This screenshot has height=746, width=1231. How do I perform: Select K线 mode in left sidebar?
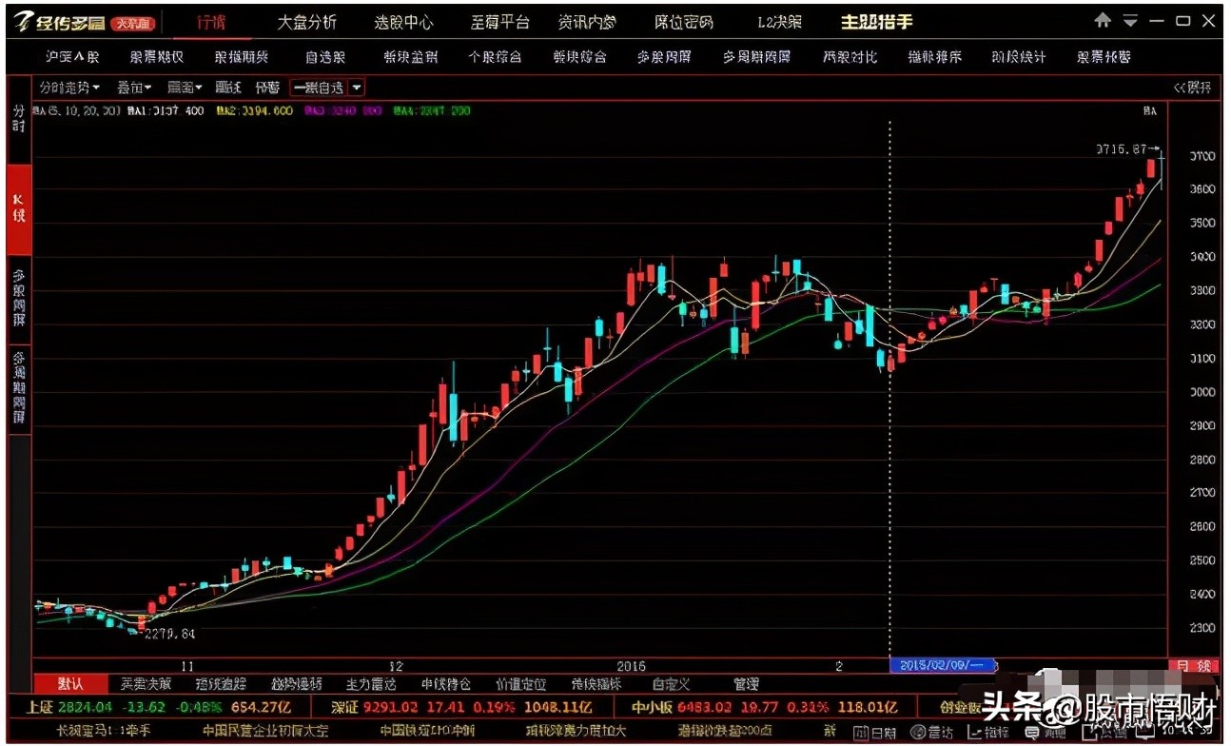pos(18,209)
